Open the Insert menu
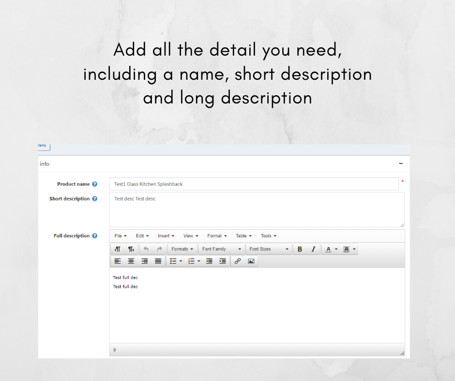 (x=166, y=236)
